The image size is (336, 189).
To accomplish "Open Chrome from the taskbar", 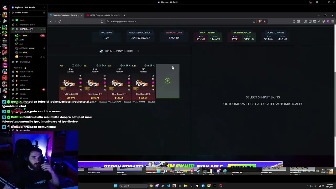I will pos(151,186).
